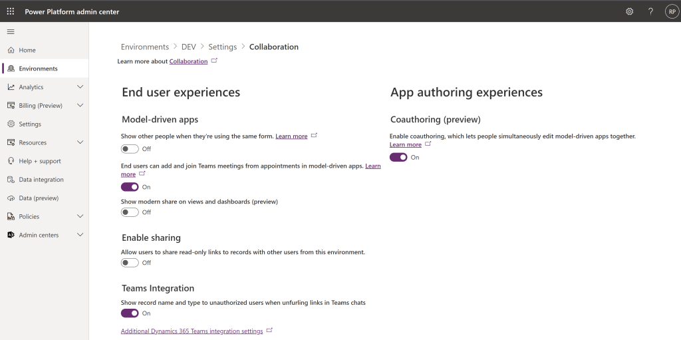Click the Home icon in sidebar

[11, 50]
